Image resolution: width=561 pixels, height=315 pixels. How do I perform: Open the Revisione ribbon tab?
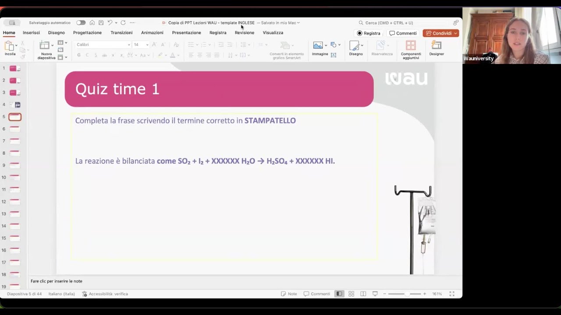[245, 33]
